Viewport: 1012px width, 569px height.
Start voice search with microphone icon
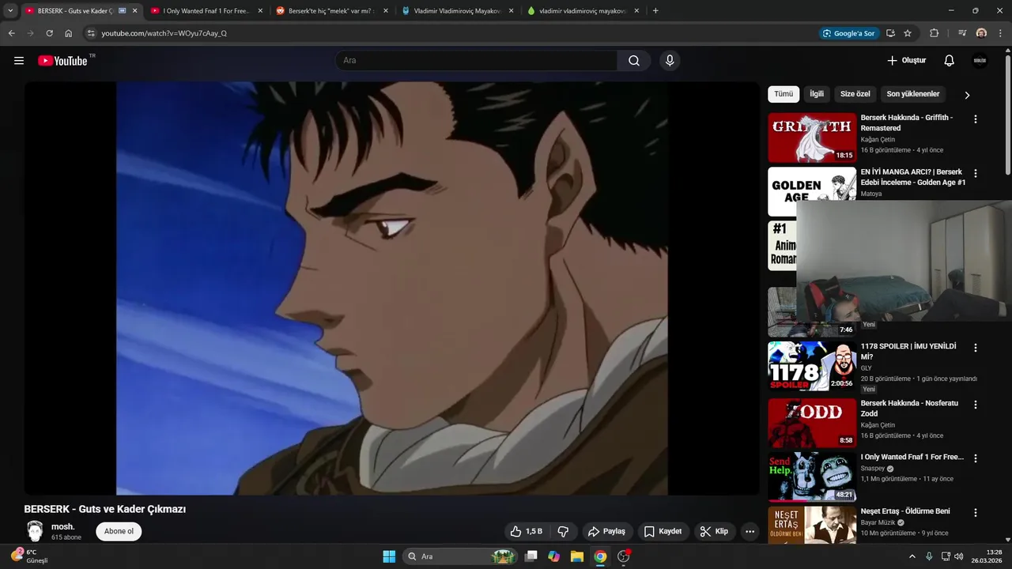click(x=670, y=61)
